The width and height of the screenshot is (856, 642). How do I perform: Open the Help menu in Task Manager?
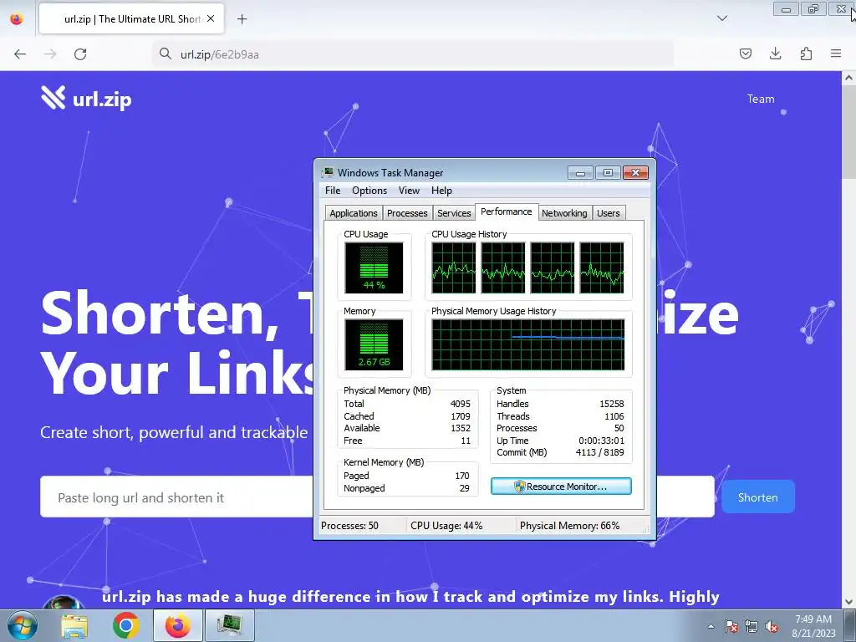click(x=441, y=191)
